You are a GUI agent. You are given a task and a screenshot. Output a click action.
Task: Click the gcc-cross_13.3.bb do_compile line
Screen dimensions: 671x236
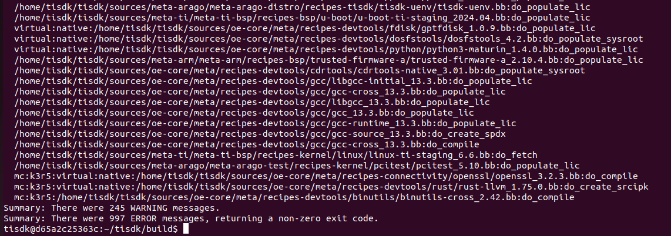[247, 144]
